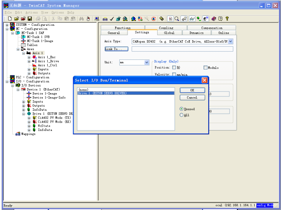Select the All radio button
The image size is (281, 210).
pyautogui.click(x=181, y=115)
